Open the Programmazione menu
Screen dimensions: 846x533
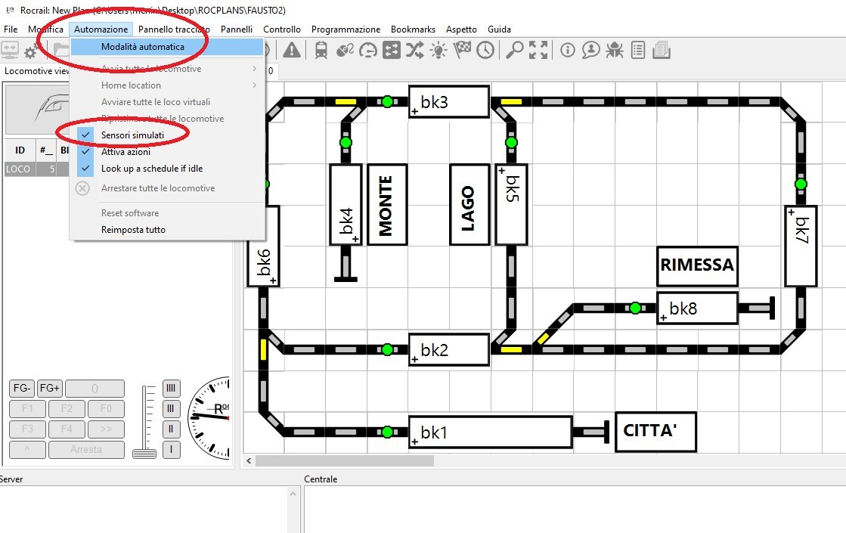(346, 29)
